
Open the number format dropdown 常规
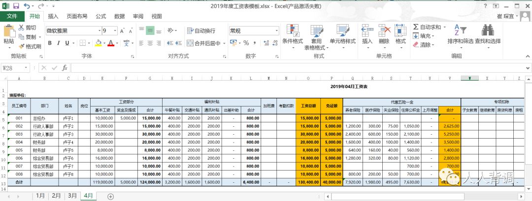(x=277, y=31)
